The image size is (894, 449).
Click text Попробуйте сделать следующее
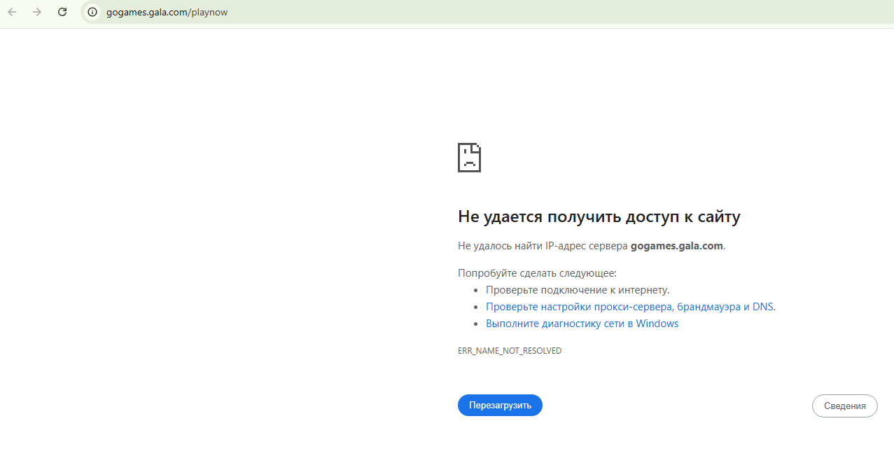click(x=537, y=273)
